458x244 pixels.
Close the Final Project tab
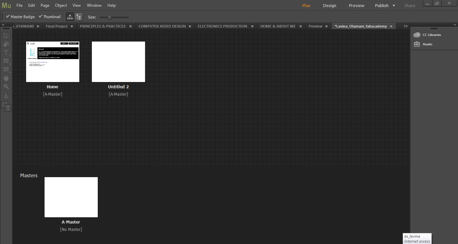pyautogui.click(x=72, y=26)
